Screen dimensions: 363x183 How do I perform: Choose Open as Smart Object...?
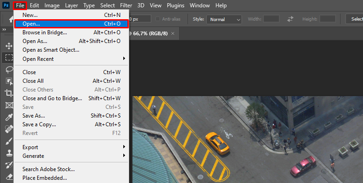tap(71, 50)
